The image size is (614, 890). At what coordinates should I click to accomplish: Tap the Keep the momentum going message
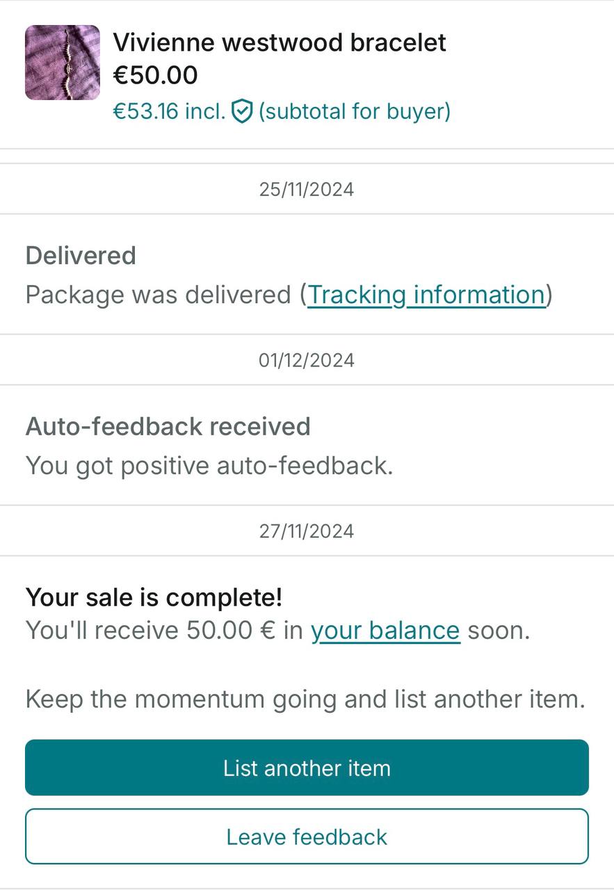(305, 699)
